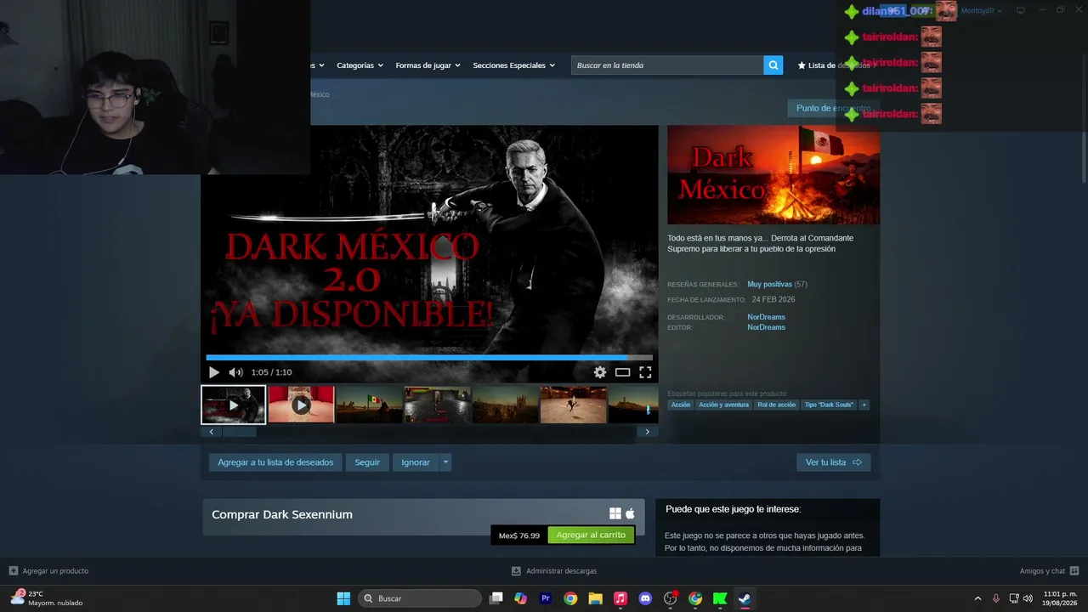The image size is (1088, 612).
Task: Open the NorDreams editor link
Action: tap(766, 327)
